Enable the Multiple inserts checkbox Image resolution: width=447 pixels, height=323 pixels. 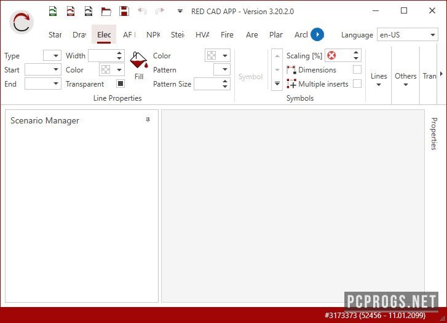tap(357, 84)
